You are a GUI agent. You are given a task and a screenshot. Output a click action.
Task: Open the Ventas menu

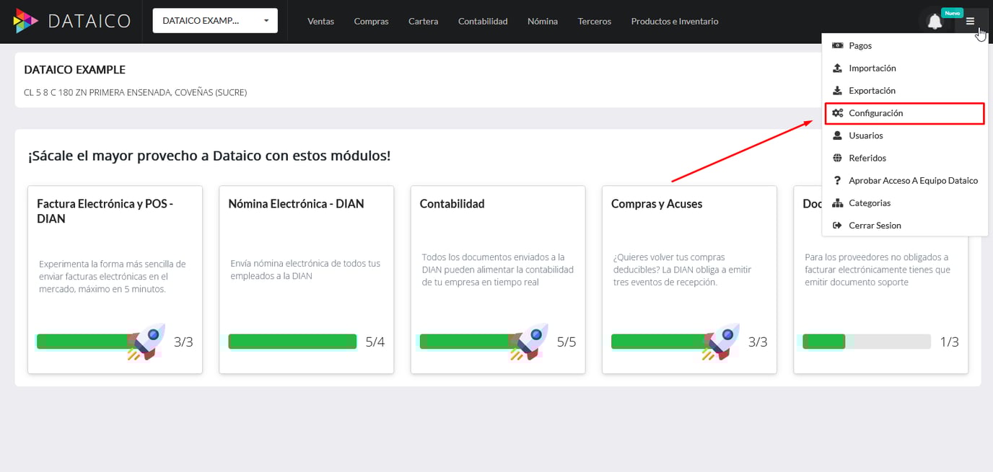pyautogui.click(x=320, y=21)
